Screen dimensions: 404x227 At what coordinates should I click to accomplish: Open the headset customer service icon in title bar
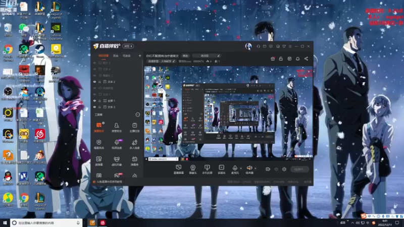point(258,46)
